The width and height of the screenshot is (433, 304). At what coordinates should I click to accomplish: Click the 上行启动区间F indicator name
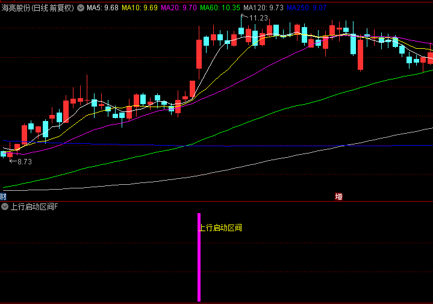tap(34, 206)
